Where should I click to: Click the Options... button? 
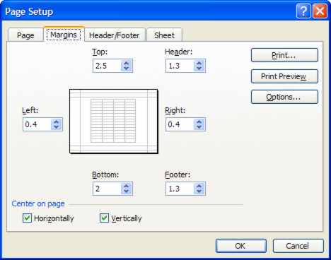(284, 97)
